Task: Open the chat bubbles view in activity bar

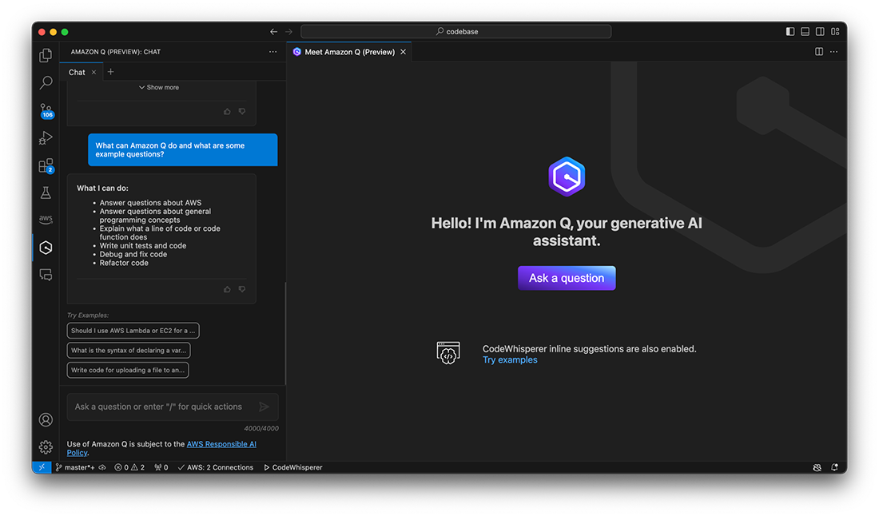Action: [46, 275]
